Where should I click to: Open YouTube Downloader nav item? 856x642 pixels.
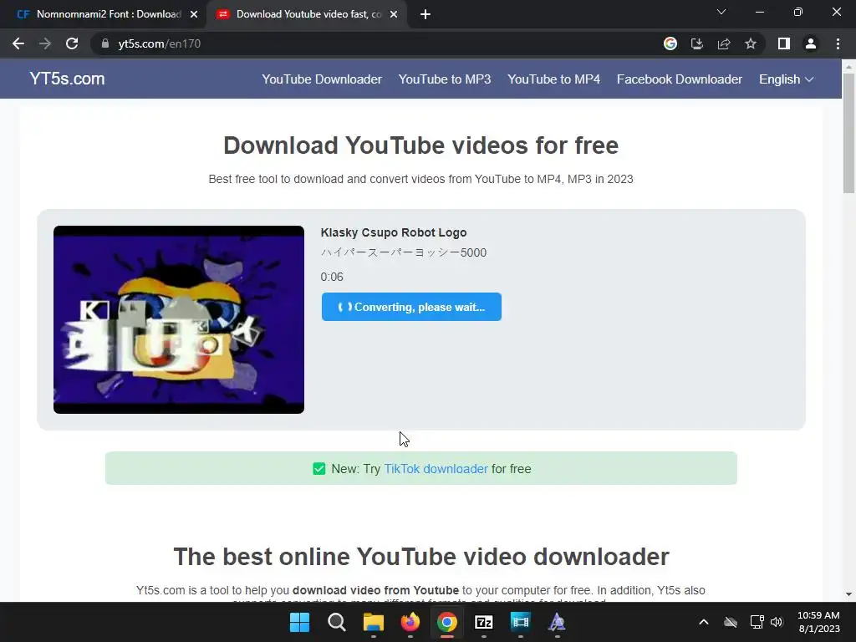pos(322,79)
